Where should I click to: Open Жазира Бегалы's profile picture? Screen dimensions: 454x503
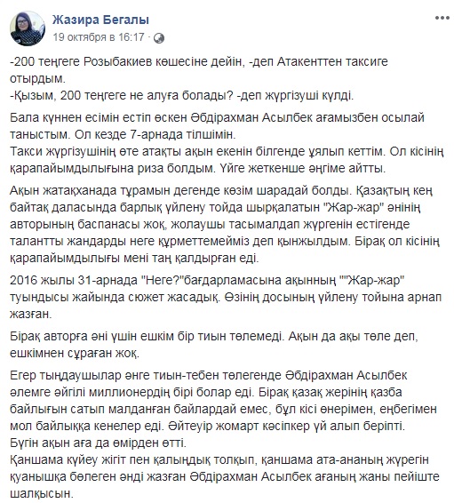[28, 28]
